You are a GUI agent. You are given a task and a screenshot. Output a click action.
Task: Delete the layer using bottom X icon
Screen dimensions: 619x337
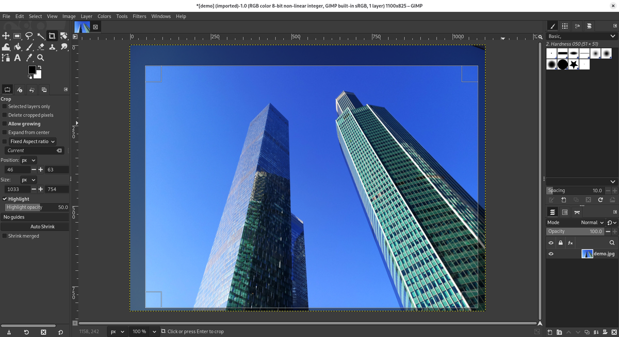613,332
